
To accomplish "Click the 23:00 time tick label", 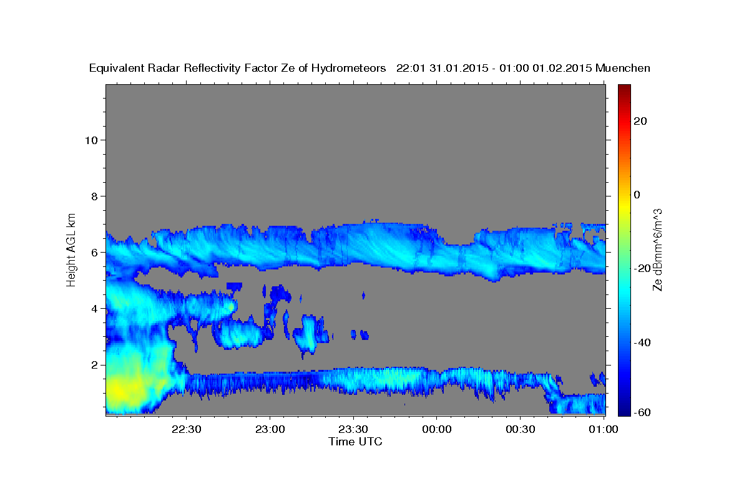I will click(270, 429).
